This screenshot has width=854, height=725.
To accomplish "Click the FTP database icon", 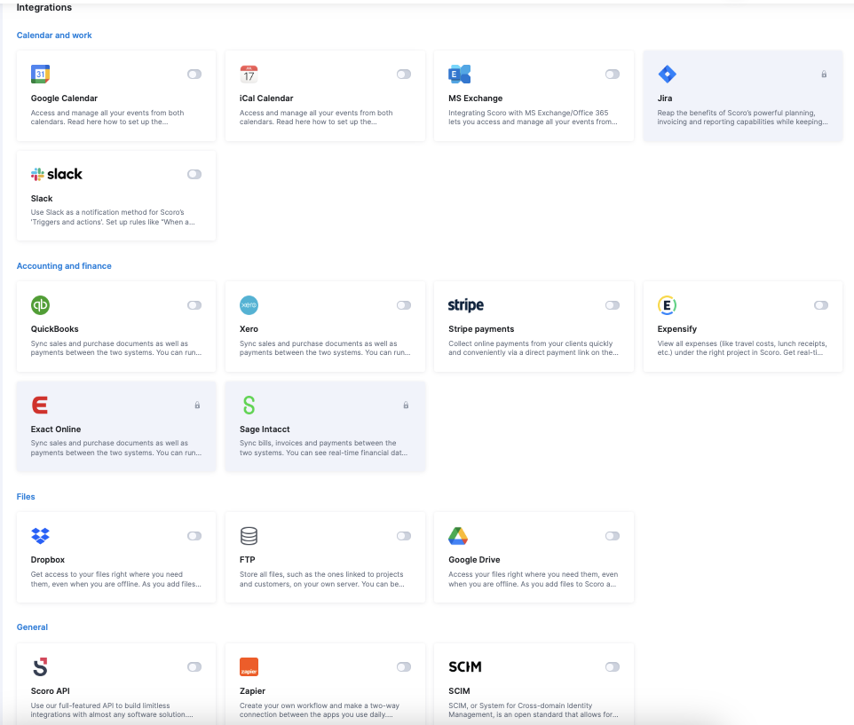I will [249, 536].
